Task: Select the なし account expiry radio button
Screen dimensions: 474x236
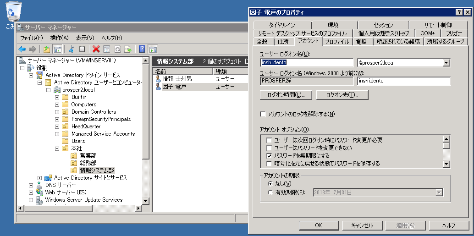Action: (x=270, y=184)
